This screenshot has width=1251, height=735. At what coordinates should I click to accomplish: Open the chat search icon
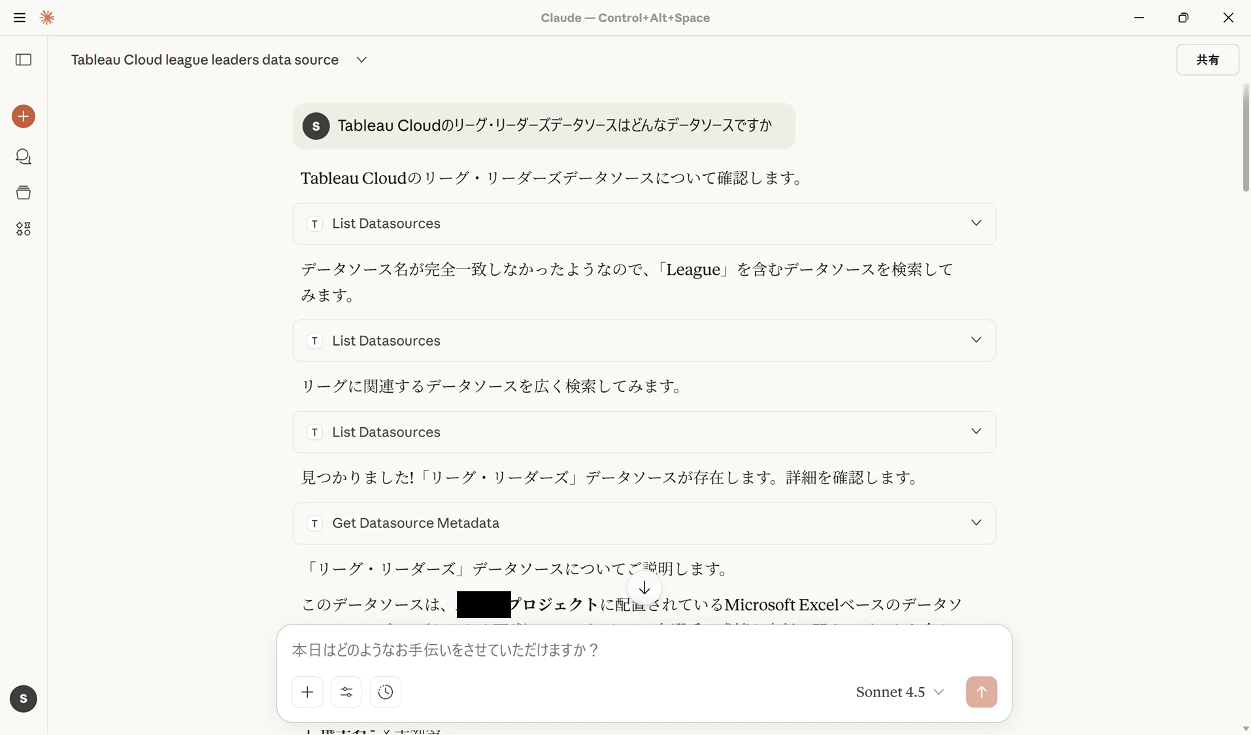[x=24, y=157]
